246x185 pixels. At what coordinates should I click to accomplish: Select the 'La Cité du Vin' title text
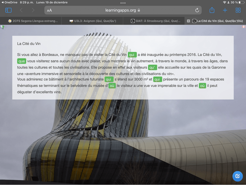pos(29,44)
